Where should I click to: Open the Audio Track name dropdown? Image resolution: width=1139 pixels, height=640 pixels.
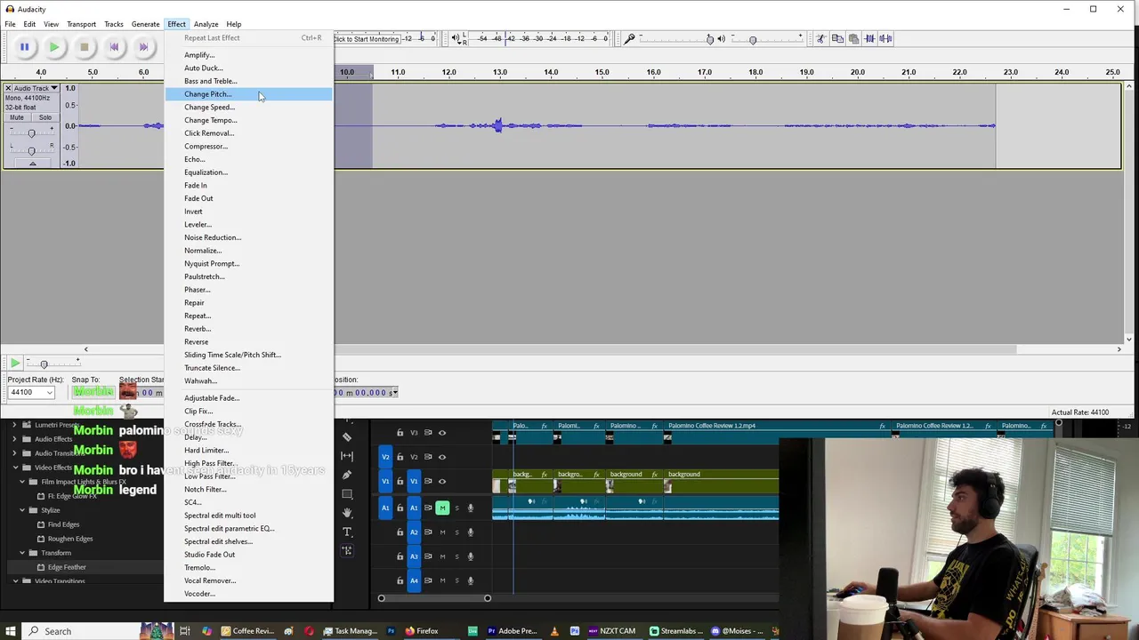point(36,88)
